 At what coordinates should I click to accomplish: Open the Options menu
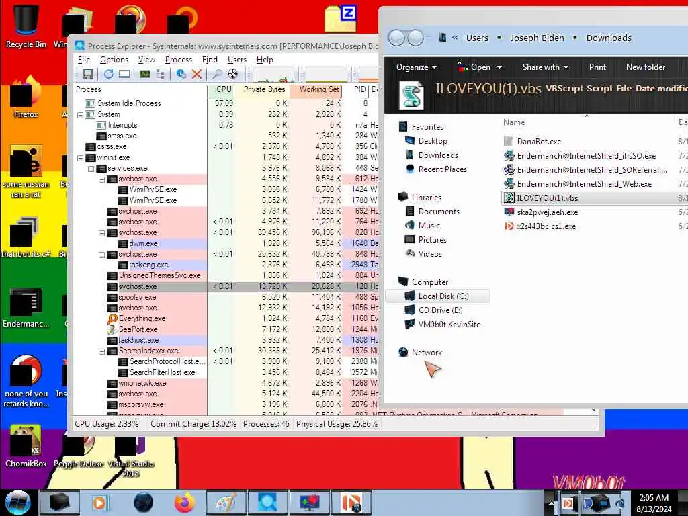[114, 60]
